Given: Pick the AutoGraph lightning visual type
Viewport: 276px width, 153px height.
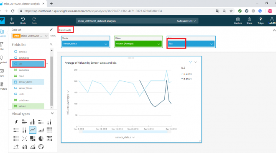Looking at the screenshot, I should pos(16,122).
